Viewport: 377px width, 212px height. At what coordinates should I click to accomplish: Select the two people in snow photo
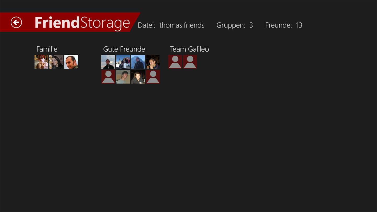tap(123, 62)
